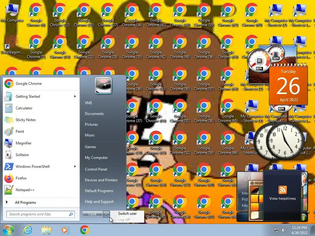Screen dimensions: 315x236
Task: Open Devices and Printers from Start menu
Action: coord(101,180)
